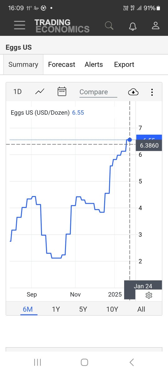The image size is (168, 374).
Task: Select the 10Y time range
Action: pos(112,309)
